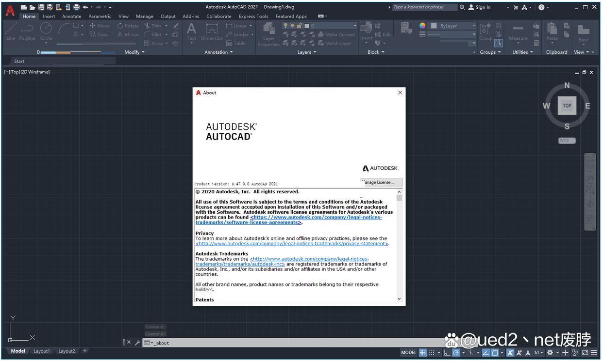This screenshot has width=603, height=361.
Task: Select the Circle tool
Action: click(x=46, y=31)
